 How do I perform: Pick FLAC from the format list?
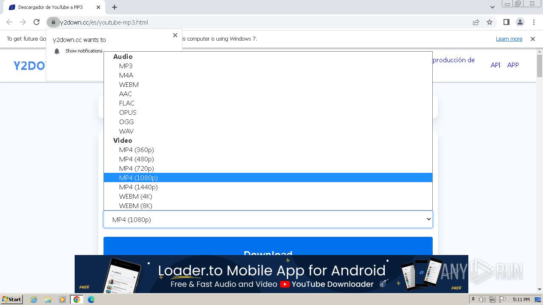tap(268, 103)
